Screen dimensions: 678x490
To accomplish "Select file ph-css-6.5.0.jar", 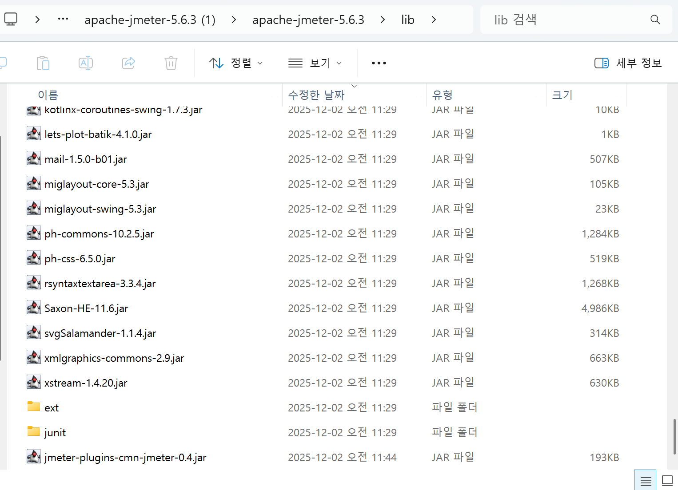I will (80, 259).
